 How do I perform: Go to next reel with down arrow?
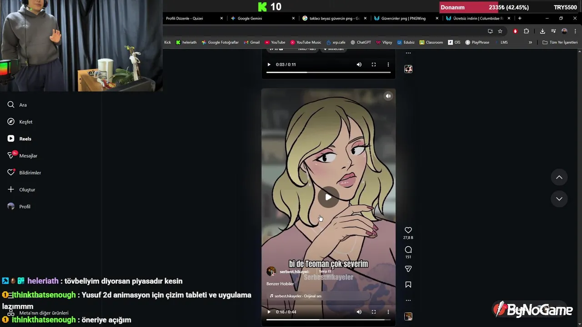coord(559,199)
